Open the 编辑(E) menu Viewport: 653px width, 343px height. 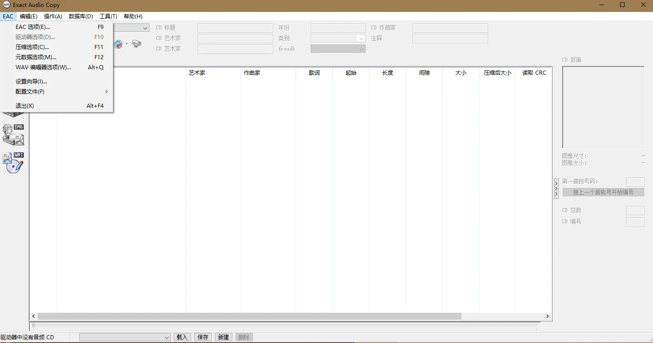click(x=28, y=17)
